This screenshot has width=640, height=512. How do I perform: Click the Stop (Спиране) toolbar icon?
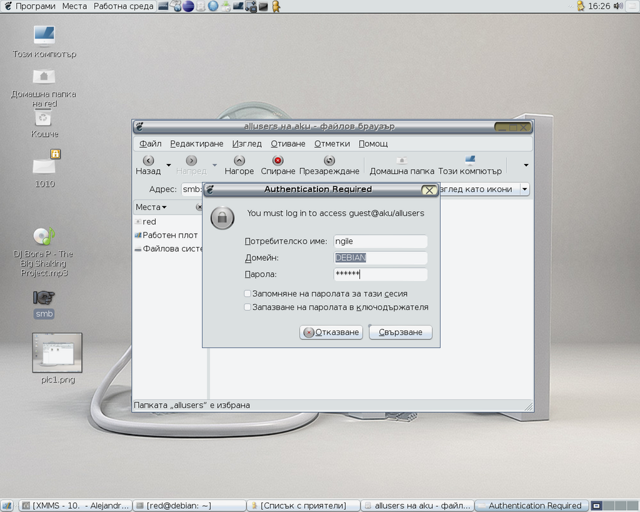point(278,161)
